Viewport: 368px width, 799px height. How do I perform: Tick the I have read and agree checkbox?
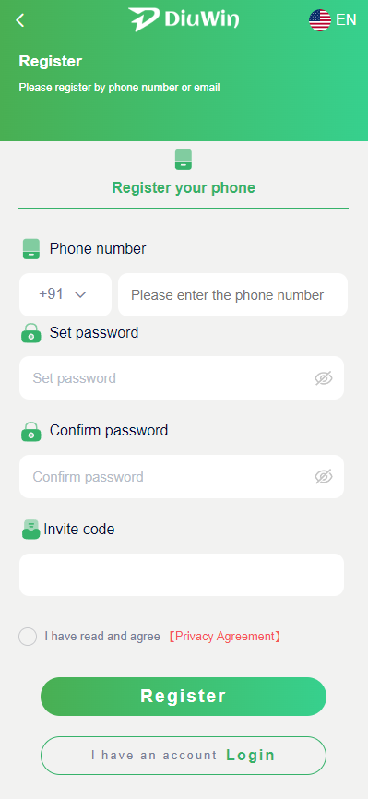28,637
